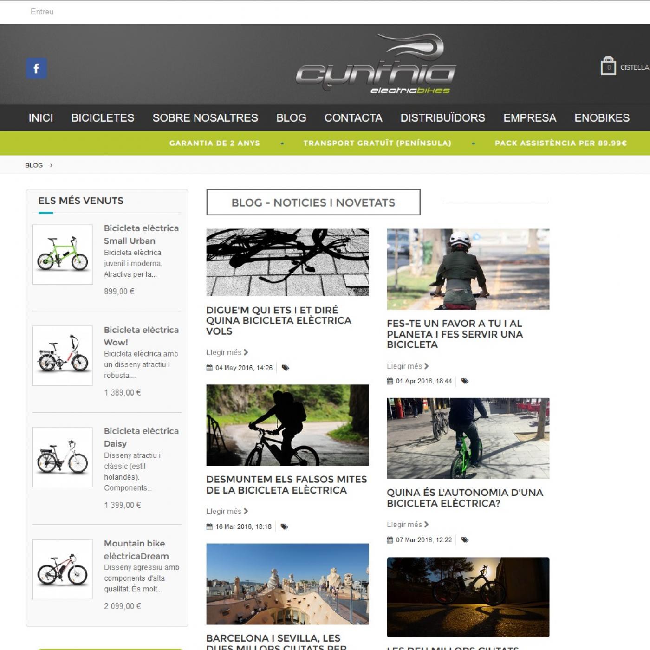Click tag icon beside 01 Apr 2016 date
This screenshot has height=650, width=650.
click(x=465, y=381)
